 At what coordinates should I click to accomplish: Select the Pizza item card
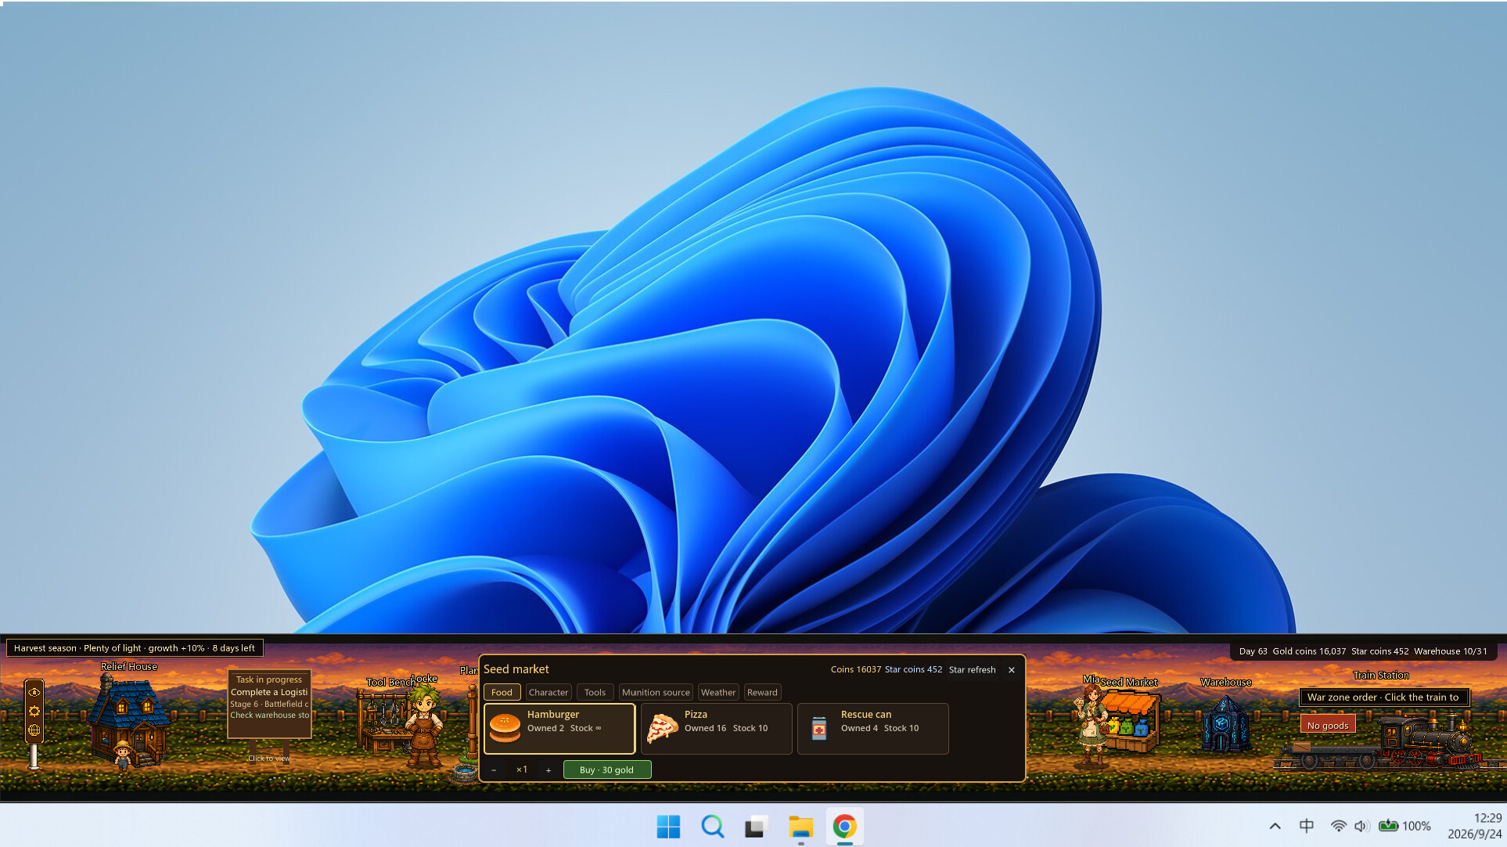point(716,728)
